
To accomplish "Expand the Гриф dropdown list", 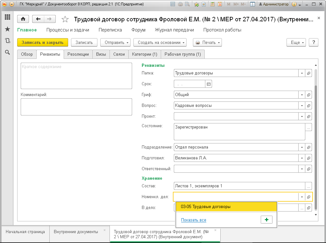I will click(302, 95).
